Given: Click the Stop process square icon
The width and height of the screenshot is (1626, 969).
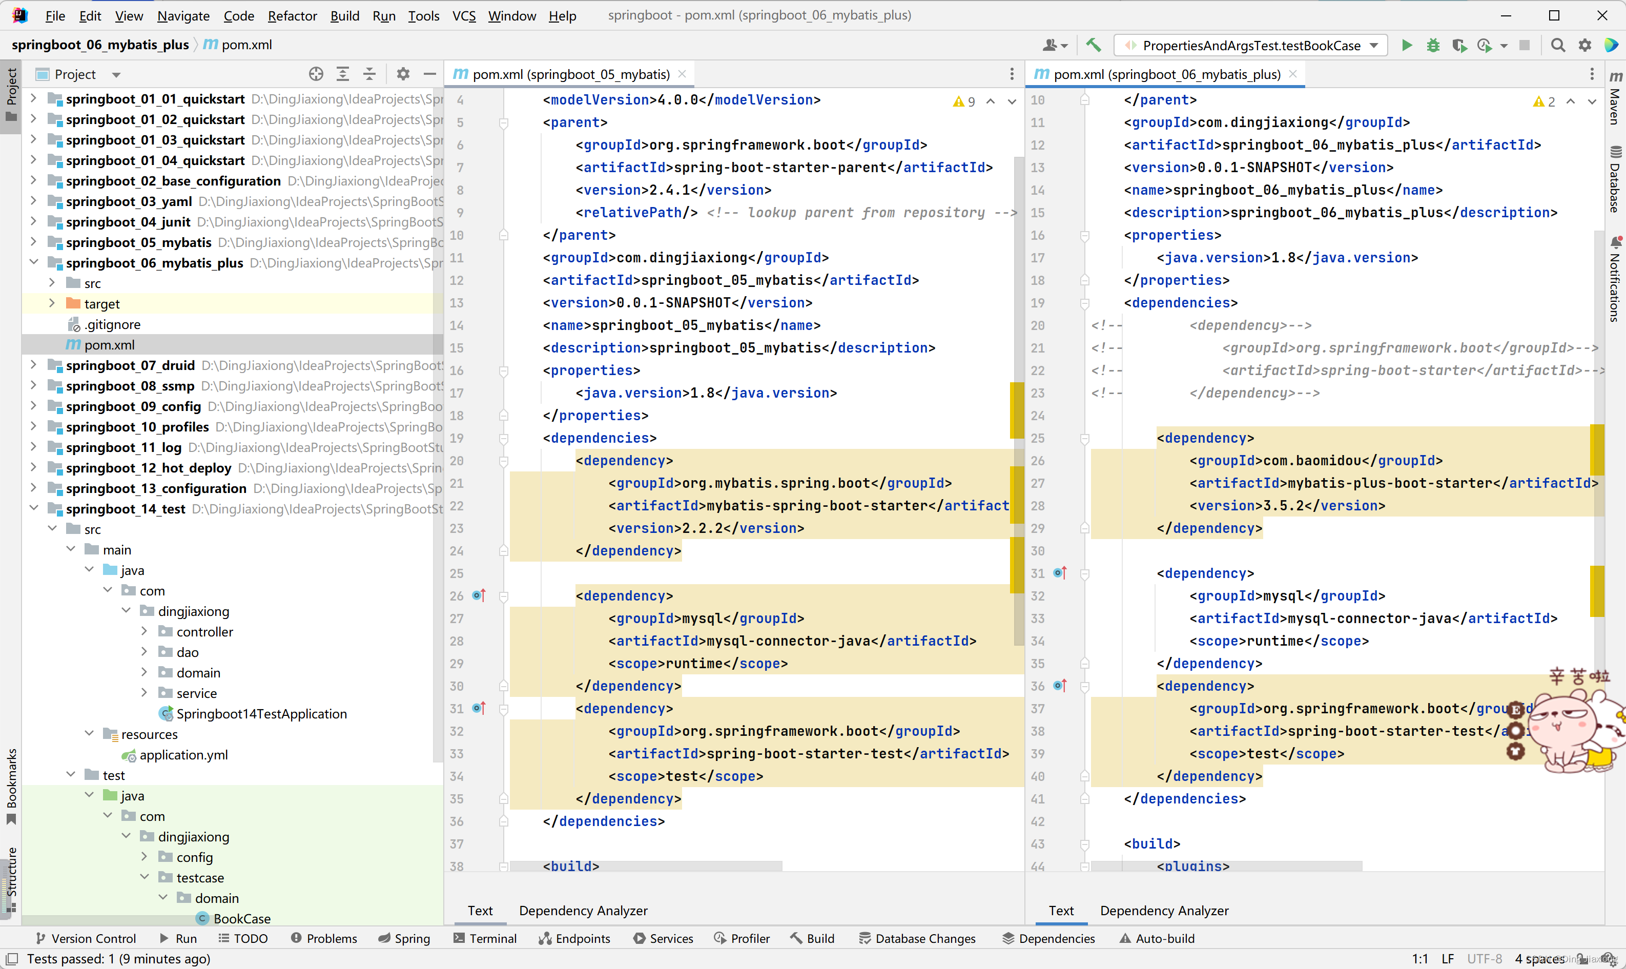Looking at the screenshot, I should (1524, 45).
